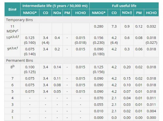Click the NMOG* header under Full useful life

click(x=99, y=13)
